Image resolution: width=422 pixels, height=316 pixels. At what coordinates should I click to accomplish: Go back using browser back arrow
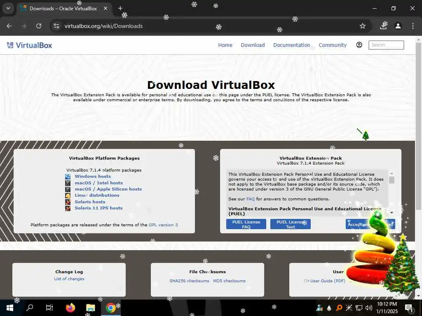[x=9, y=26]
